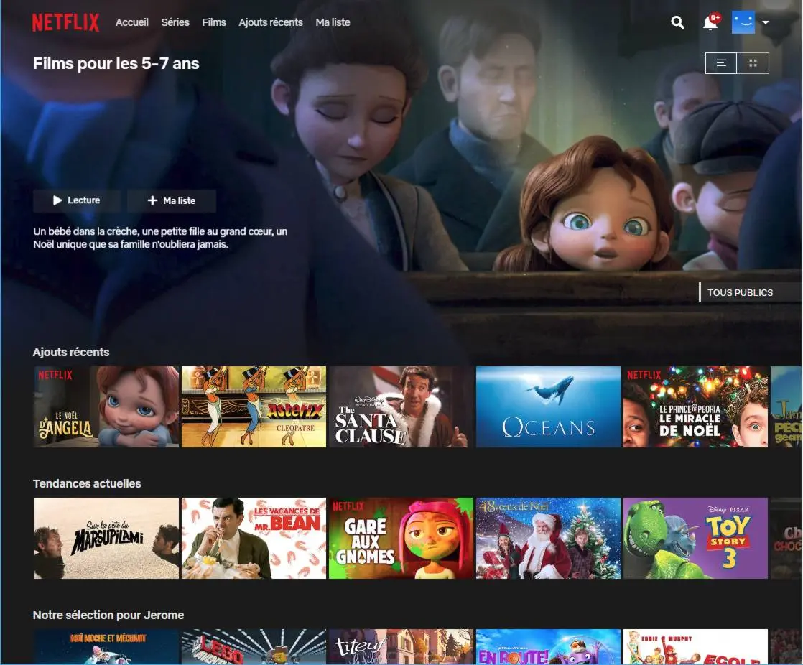Click the Netflix logo
803x665 pixels.
(65, 22)
